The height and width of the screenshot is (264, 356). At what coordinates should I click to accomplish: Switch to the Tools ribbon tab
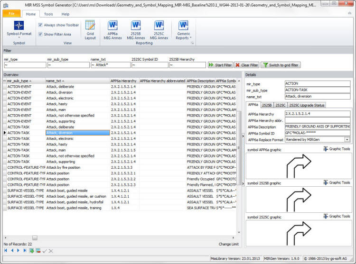[x=48, y=14]
